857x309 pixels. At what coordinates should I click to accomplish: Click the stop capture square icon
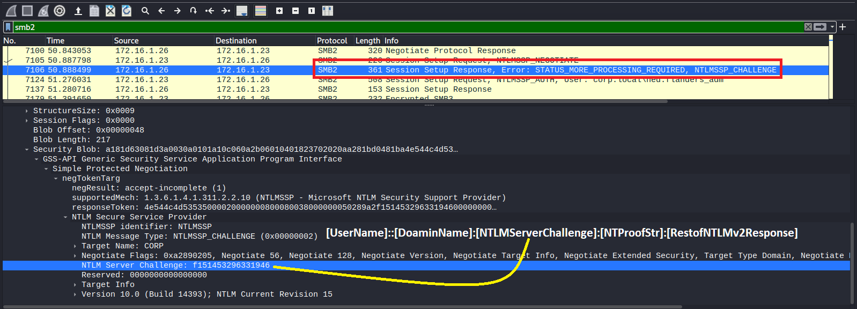tap(27, 11)
